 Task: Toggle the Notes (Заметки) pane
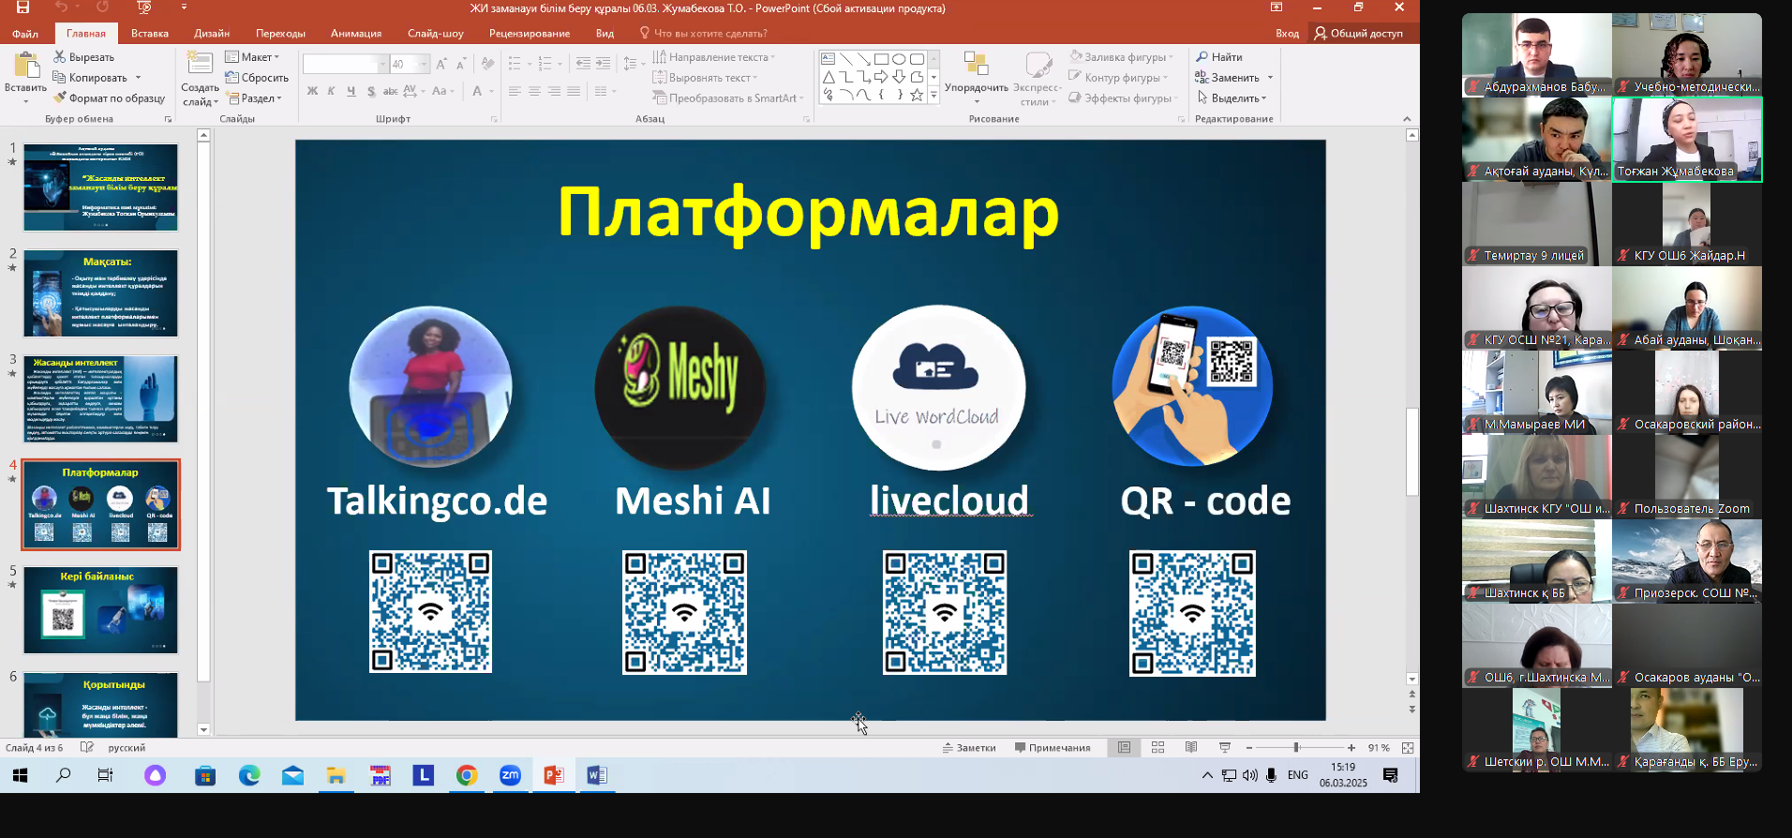pos(969,748)
